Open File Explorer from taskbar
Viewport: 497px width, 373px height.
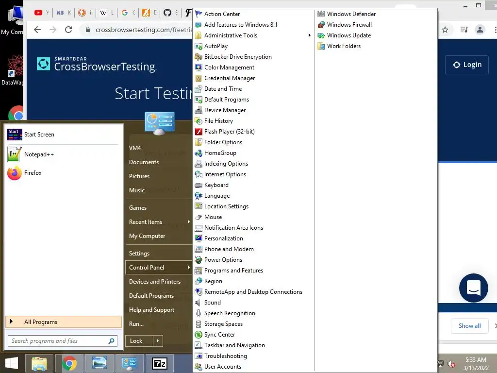[x=39, y=363]
